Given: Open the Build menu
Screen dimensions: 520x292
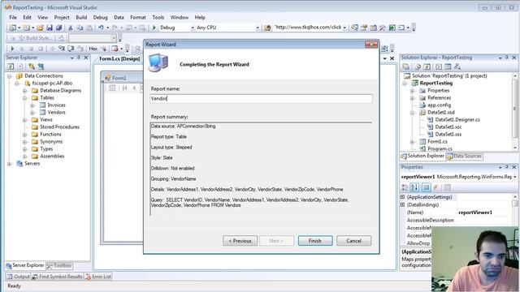Looking at the screenshot, I should click(x=81, y=17).
